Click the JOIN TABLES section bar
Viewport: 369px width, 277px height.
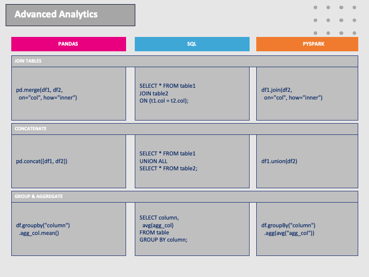click(x=184, y=61)
